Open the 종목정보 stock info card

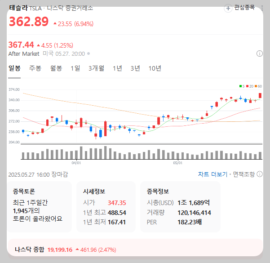(x=180, y=207)
